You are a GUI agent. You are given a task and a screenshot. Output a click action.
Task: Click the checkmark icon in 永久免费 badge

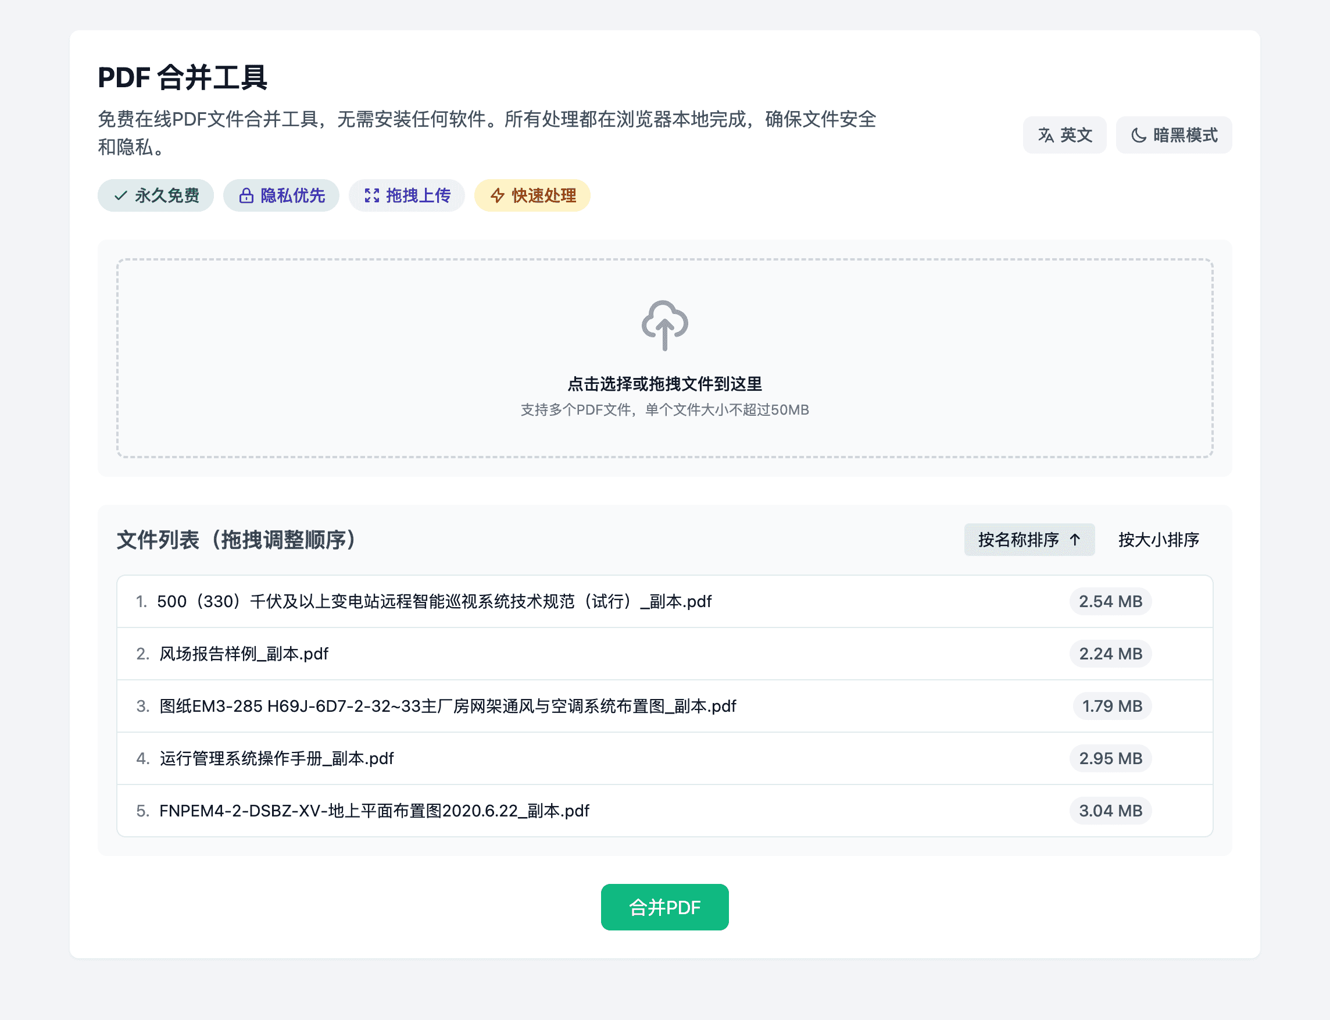(121, 195)
